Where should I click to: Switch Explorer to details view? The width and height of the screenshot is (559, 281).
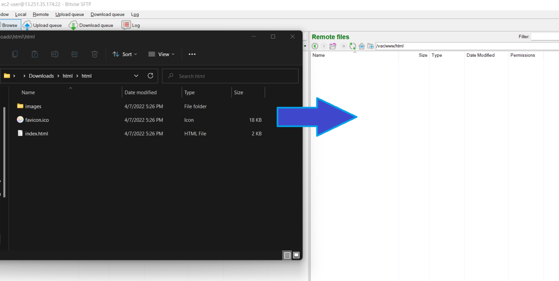(287, 255)
